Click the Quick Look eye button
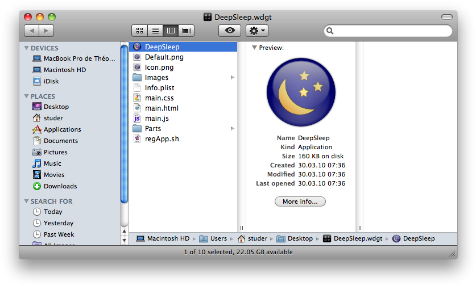The height and width of the screenshot is (286, 476). pos(229,31)
